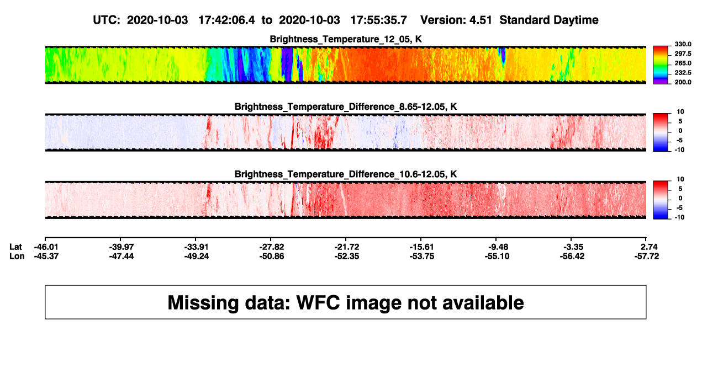
Task: Click latitude value -15.61
Action: point(421,246)
